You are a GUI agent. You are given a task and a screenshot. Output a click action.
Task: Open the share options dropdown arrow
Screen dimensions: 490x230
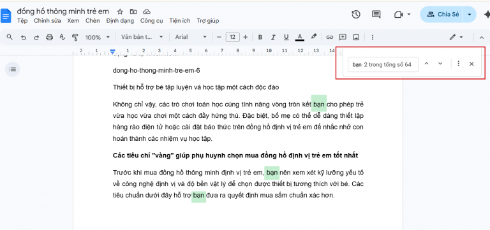[469, 15]
